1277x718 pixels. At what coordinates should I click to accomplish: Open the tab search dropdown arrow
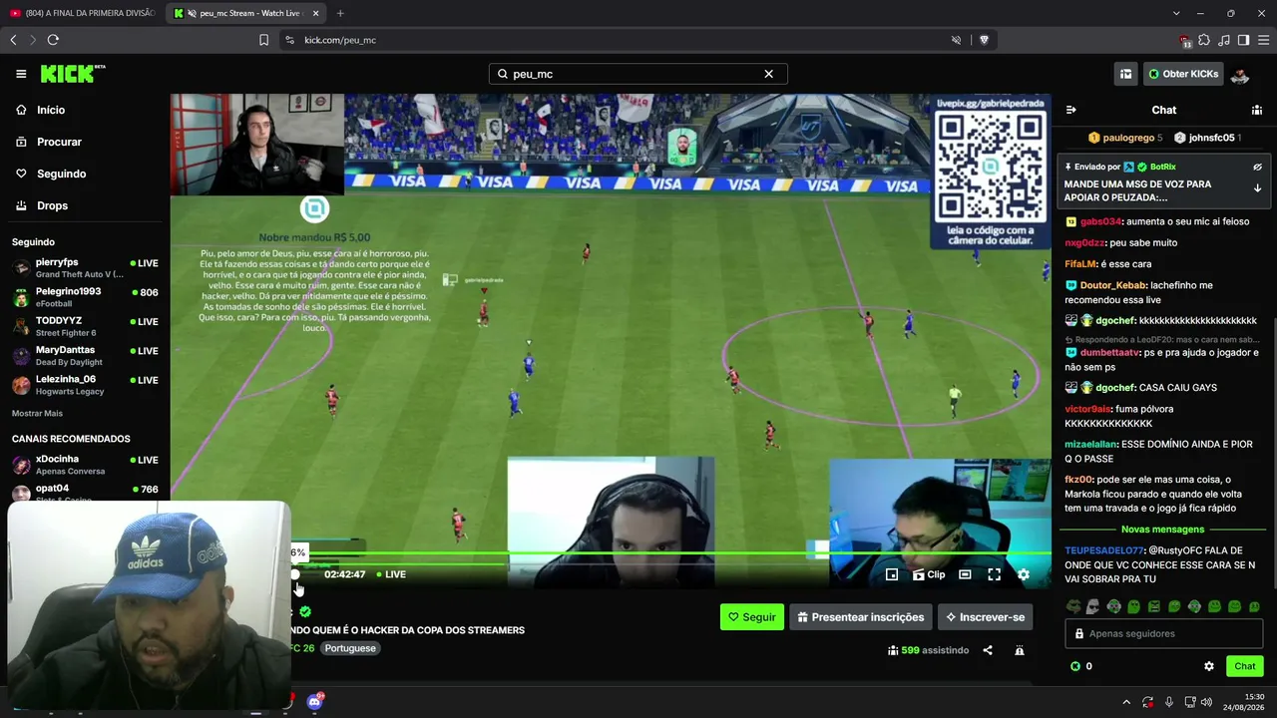point(1176,13)
